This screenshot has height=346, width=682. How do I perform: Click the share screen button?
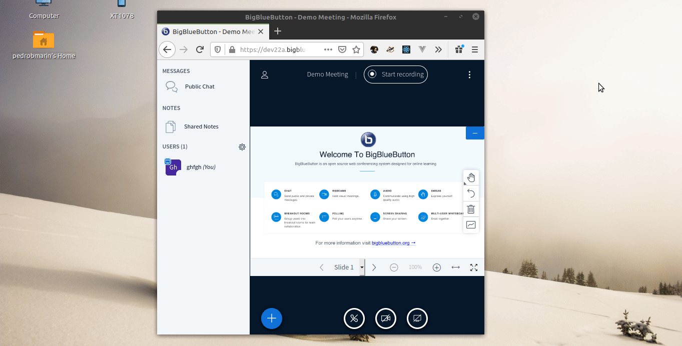click(417, 318)
